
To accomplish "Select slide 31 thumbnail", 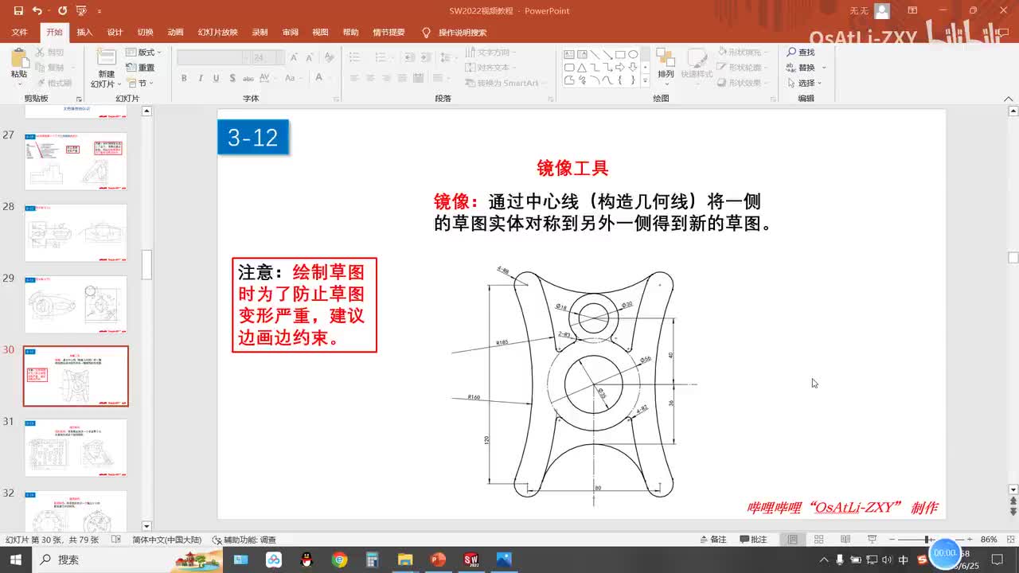I will 76,448.
